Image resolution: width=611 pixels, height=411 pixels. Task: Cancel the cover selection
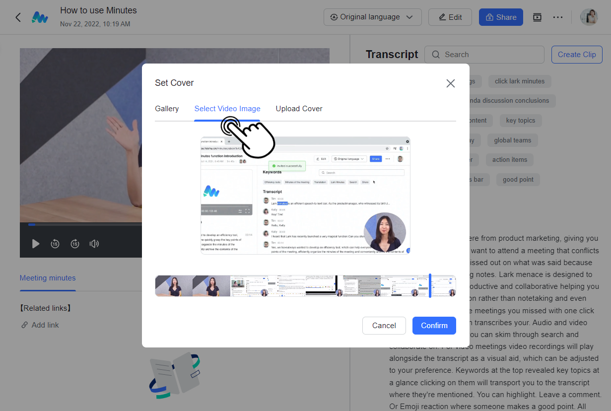pyautogui.click(x=384, y=326)
